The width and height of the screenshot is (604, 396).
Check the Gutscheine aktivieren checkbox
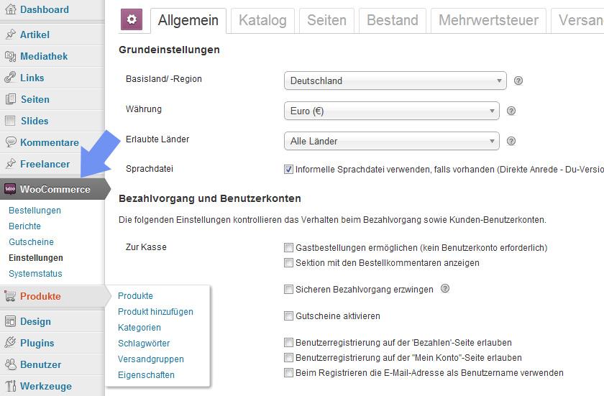[289, 316]
